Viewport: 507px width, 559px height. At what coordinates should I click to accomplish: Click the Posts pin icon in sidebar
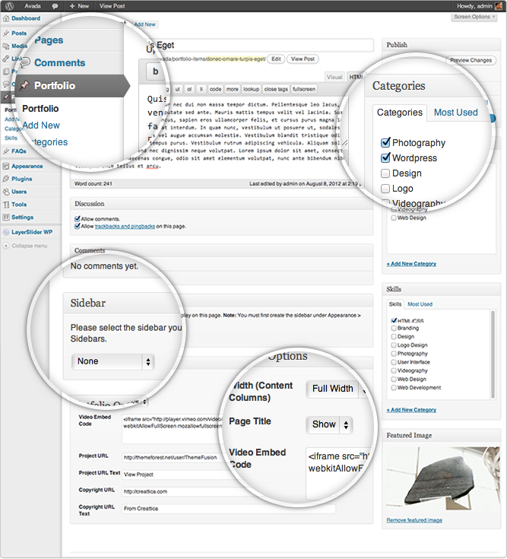[x=6, y=33]
